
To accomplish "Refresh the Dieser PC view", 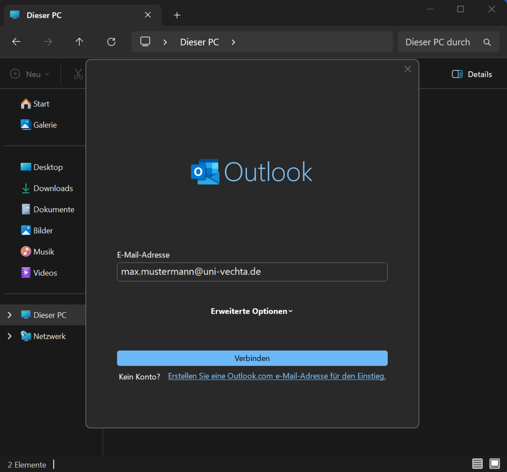I will click(111, 42).
